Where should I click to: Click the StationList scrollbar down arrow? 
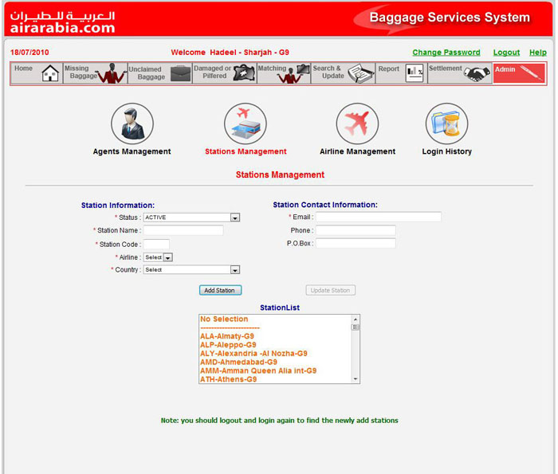coord(356,380)
